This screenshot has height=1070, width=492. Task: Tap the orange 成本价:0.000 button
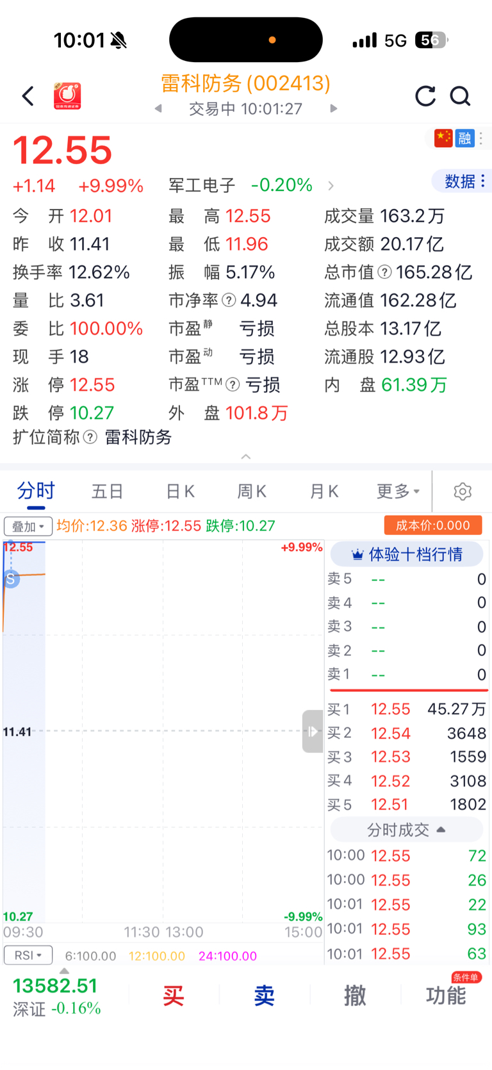pyautogui.click(x=433, y=525)
